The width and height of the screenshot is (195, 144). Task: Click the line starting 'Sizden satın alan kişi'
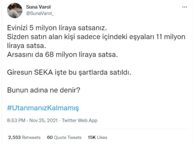click(96, 37)
